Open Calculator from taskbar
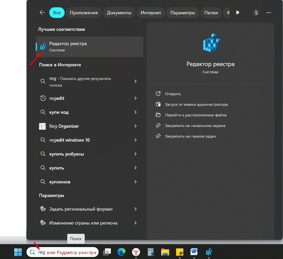This screenshot has height=259, width=283. 151,252
